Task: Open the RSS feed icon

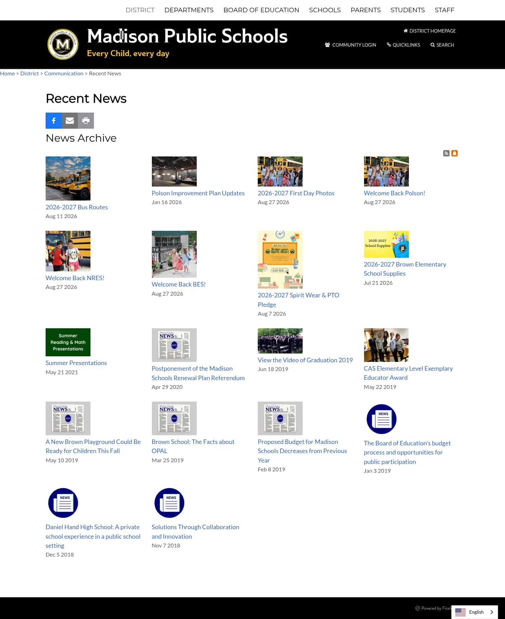Action: (x=446, y=153)
